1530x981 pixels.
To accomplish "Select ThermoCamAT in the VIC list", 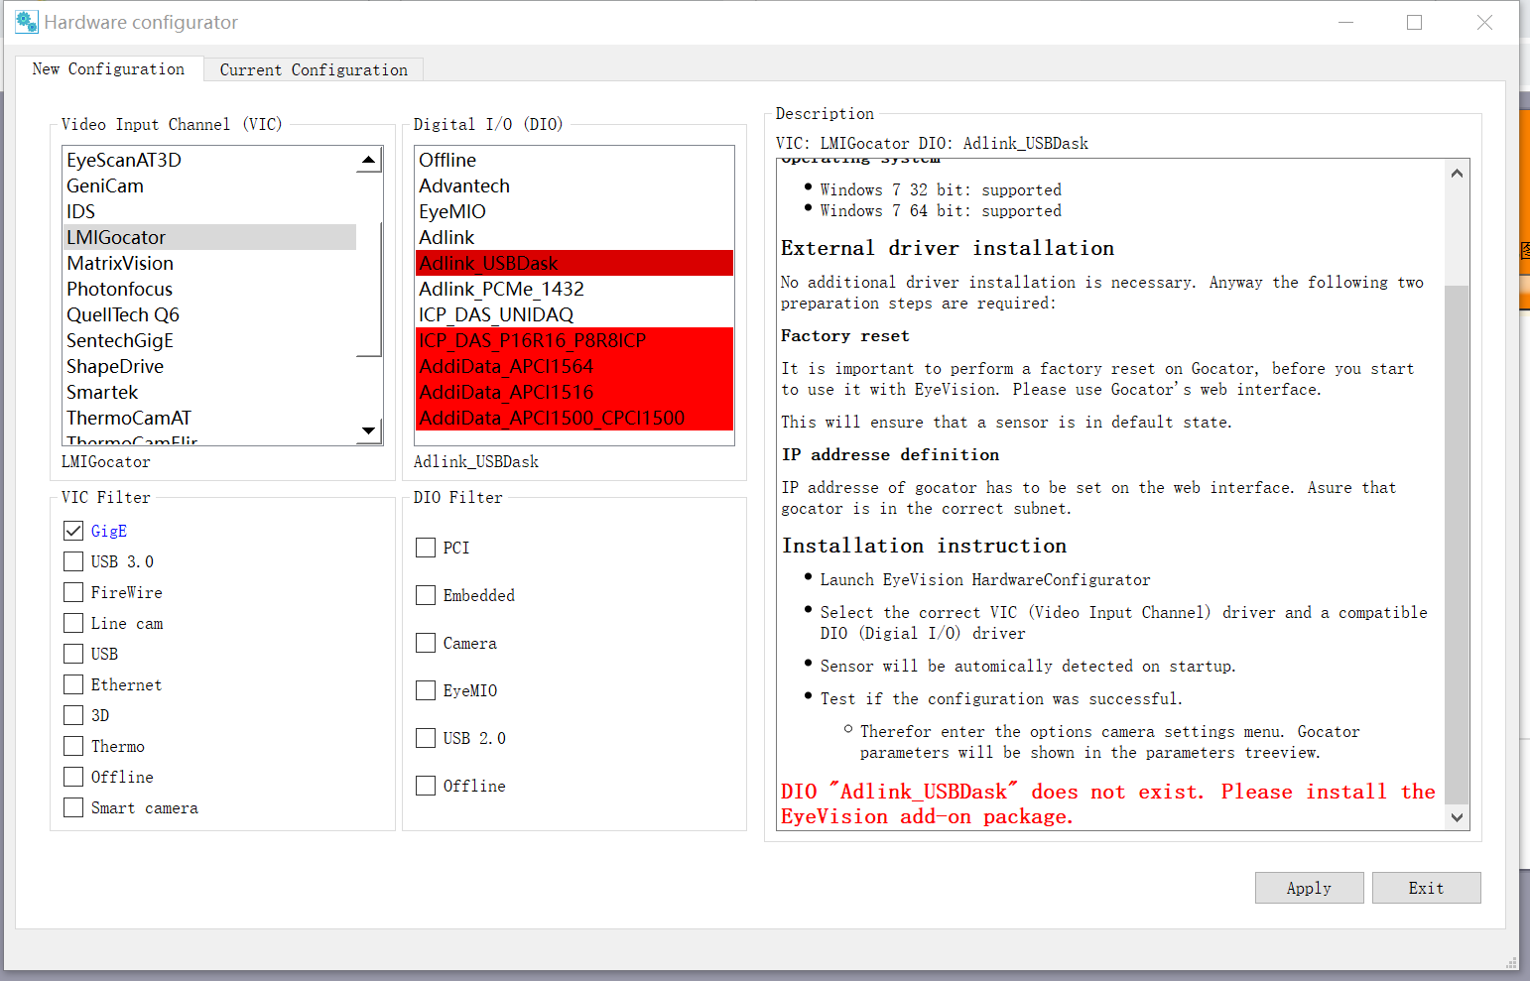I will pos(209,418).
